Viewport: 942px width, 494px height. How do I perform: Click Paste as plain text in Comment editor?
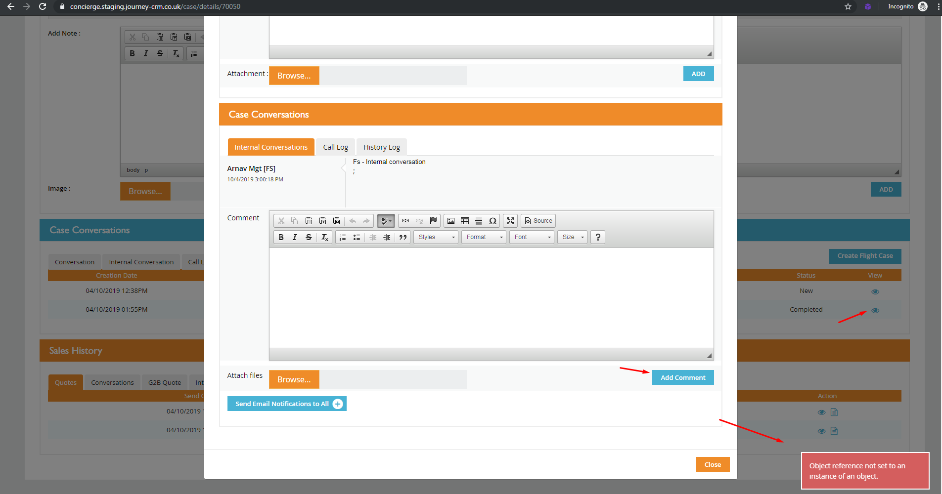(x=322, y=221)
